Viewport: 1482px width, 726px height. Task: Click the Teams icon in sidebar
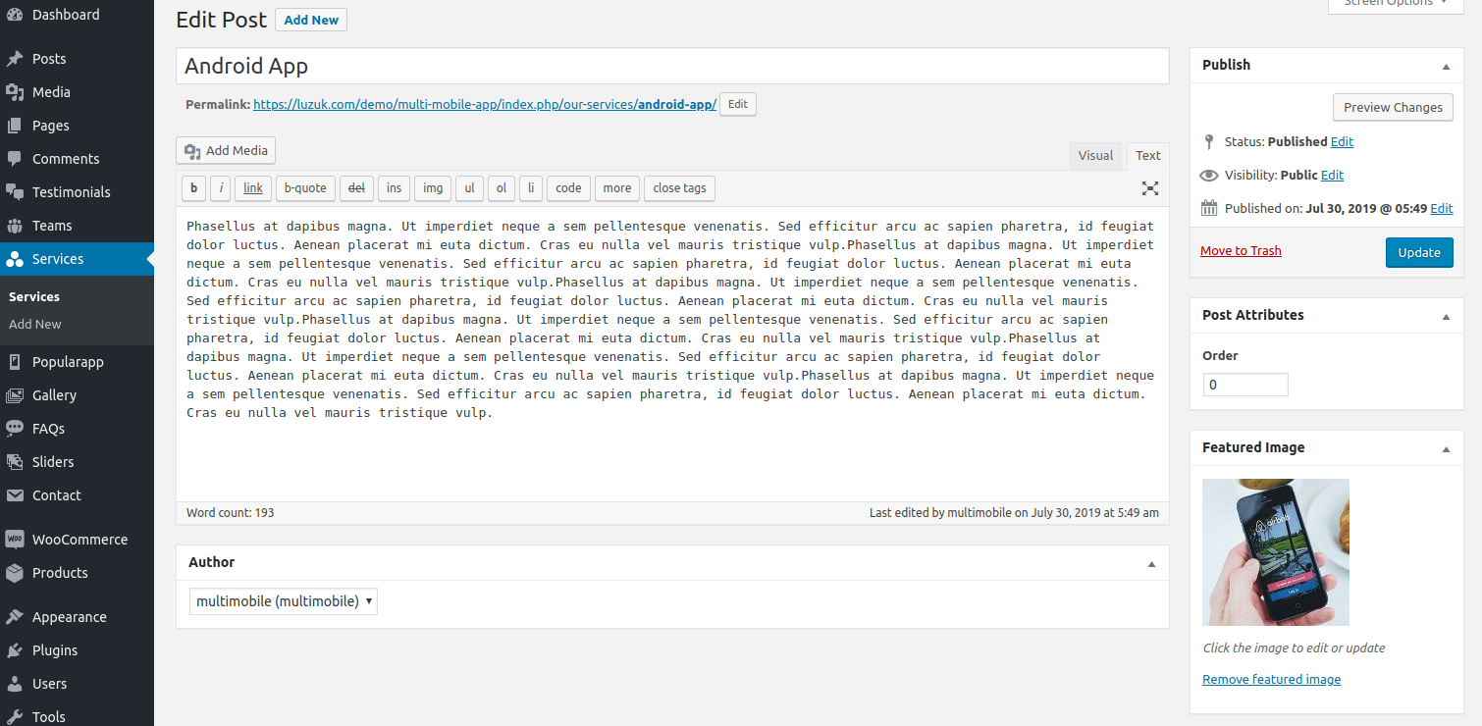pos(15,226)
